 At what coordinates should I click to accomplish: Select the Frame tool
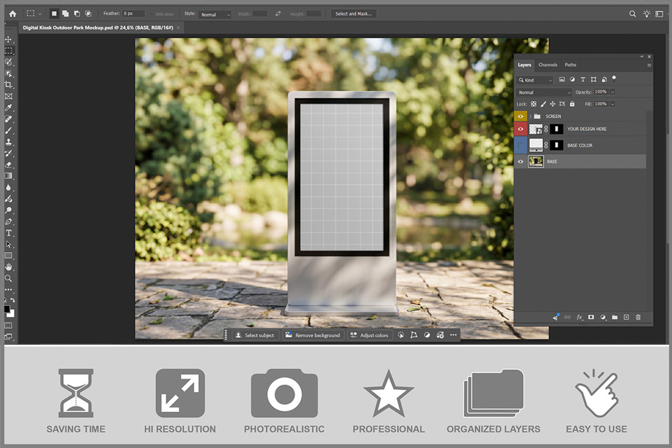[8, 96]
